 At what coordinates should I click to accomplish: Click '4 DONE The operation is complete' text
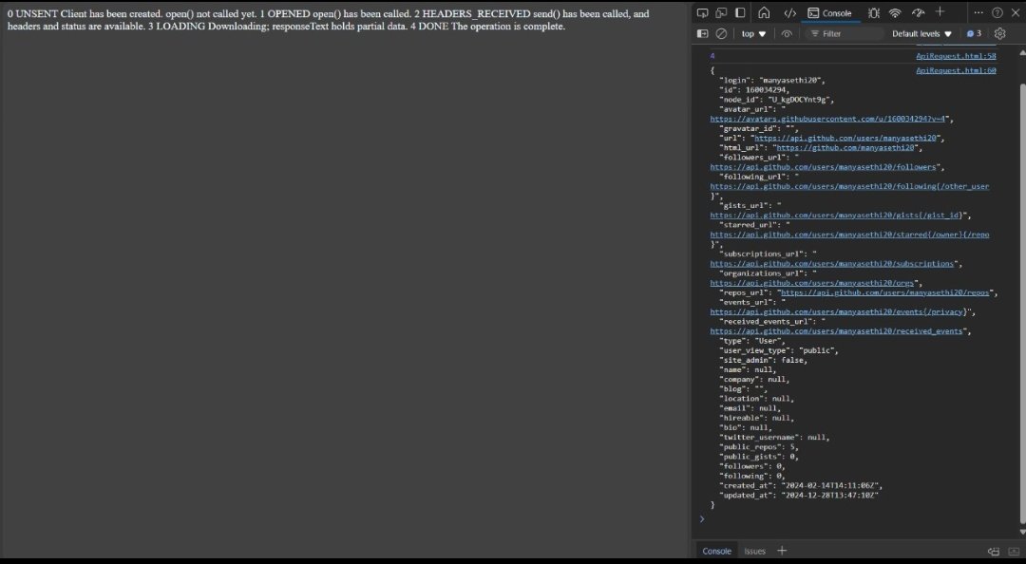tap(487, 27)
